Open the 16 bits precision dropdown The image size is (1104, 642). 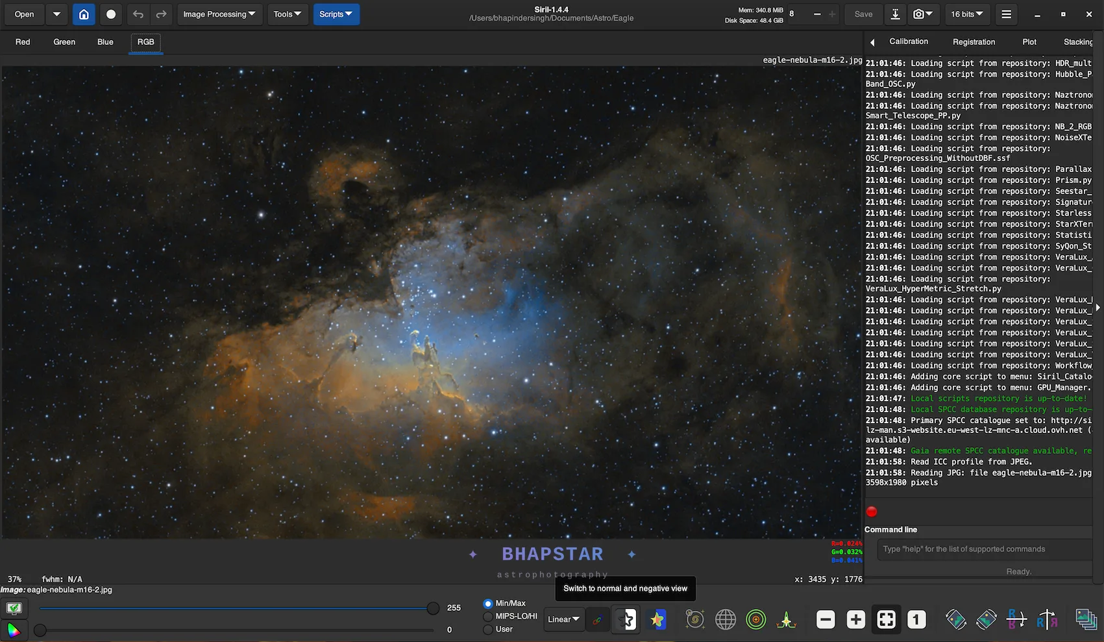(x=967, y=14)
